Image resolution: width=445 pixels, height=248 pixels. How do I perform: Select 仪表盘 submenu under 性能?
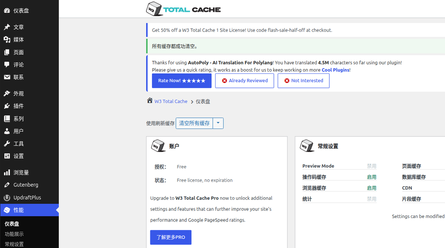12,224
